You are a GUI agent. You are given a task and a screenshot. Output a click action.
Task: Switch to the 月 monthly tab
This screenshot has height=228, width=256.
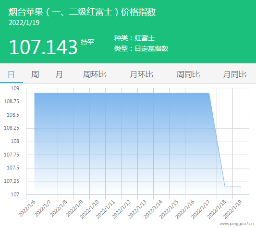tap(59, 74)
